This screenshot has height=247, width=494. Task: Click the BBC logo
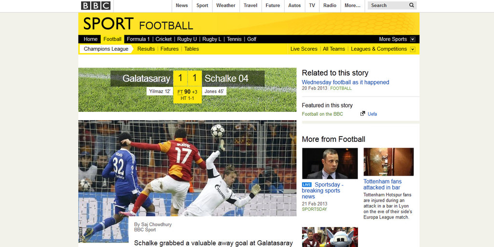click(96, 5)
